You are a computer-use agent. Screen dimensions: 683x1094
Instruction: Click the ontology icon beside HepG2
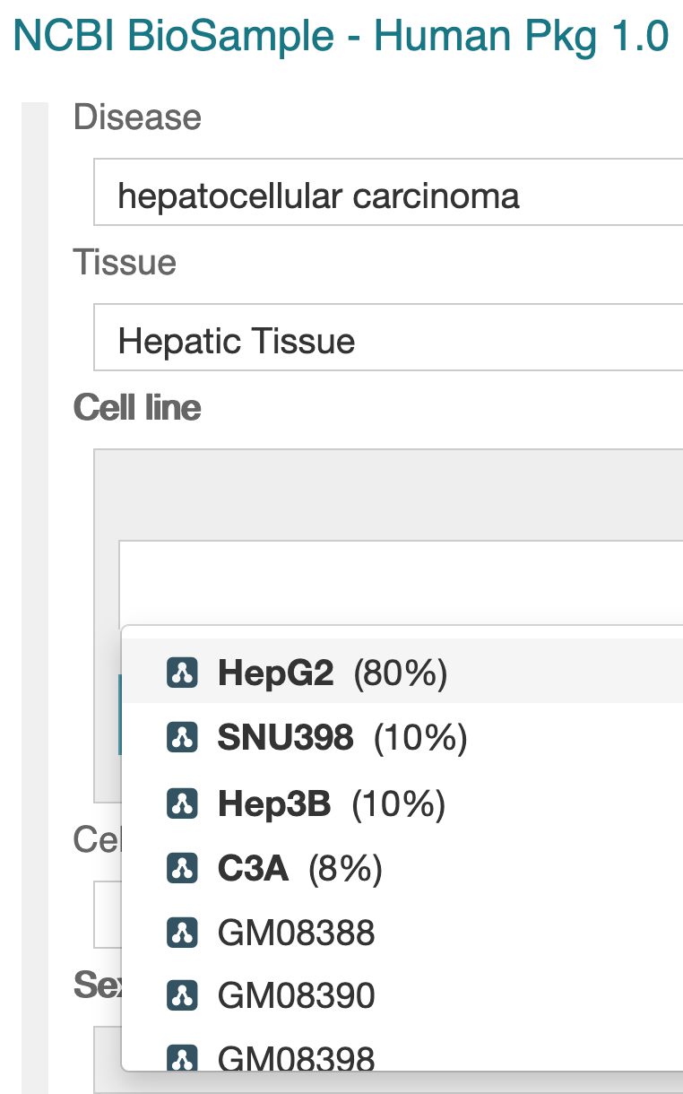click(x=182, y=673)
